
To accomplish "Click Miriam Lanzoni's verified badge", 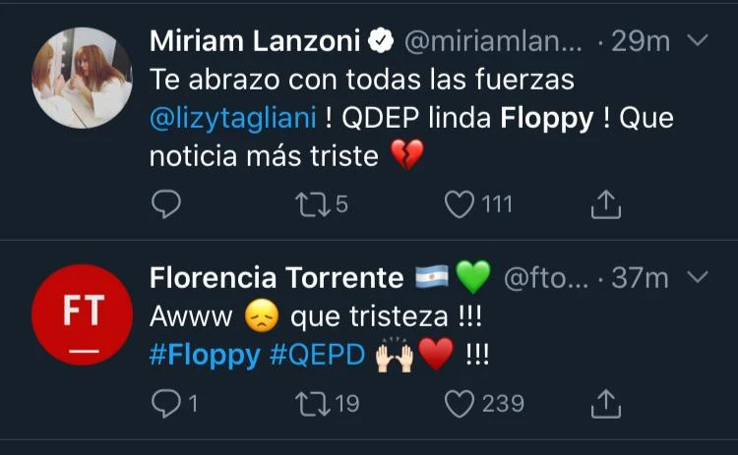I will (381, 41).
